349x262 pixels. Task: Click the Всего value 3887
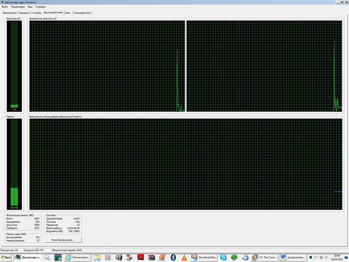(x=37, y=219)
